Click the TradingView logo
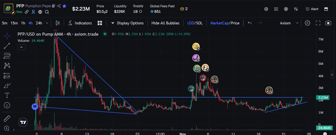 pos(23,122)
